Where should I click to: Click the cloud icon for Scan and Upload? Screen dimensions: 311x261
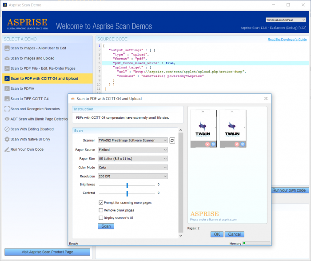tap(7, 58)
